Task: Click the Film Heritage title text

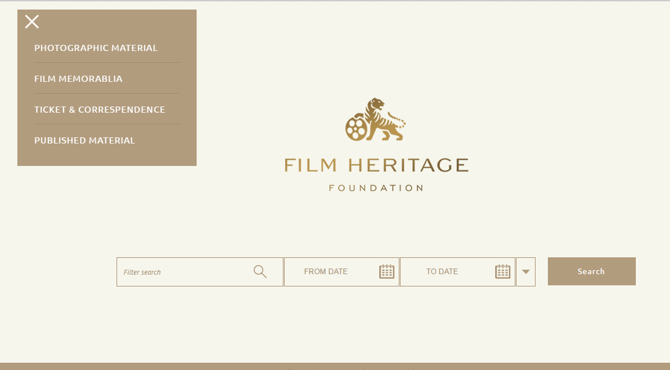Action: point(376,165)
